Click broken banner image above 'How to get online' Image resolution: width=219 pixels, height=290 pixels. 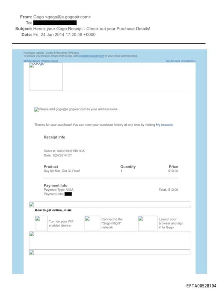coord(109,205)
